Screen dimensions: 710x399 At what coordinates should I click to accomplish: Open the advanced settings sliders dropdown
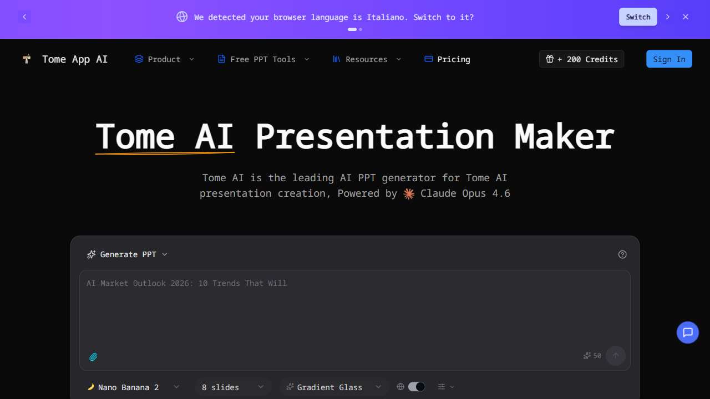click(x=445, y=387)
